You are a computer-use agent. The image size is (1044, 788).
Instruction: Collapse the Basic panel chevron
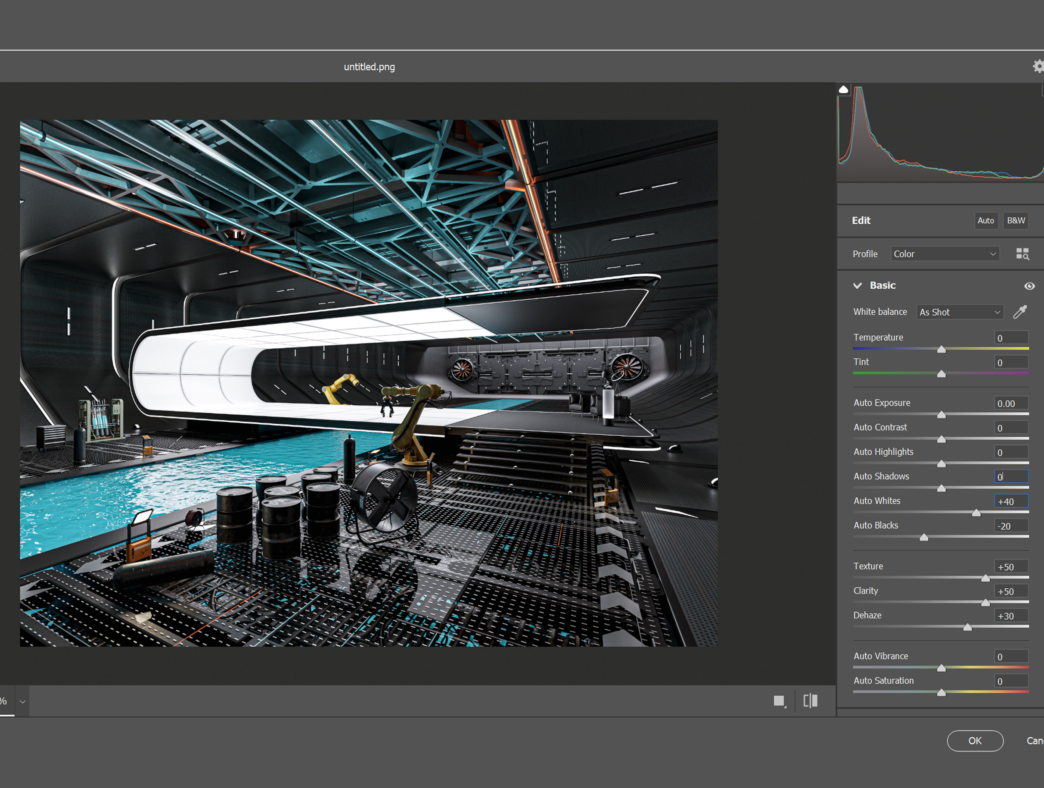[857, 285]
